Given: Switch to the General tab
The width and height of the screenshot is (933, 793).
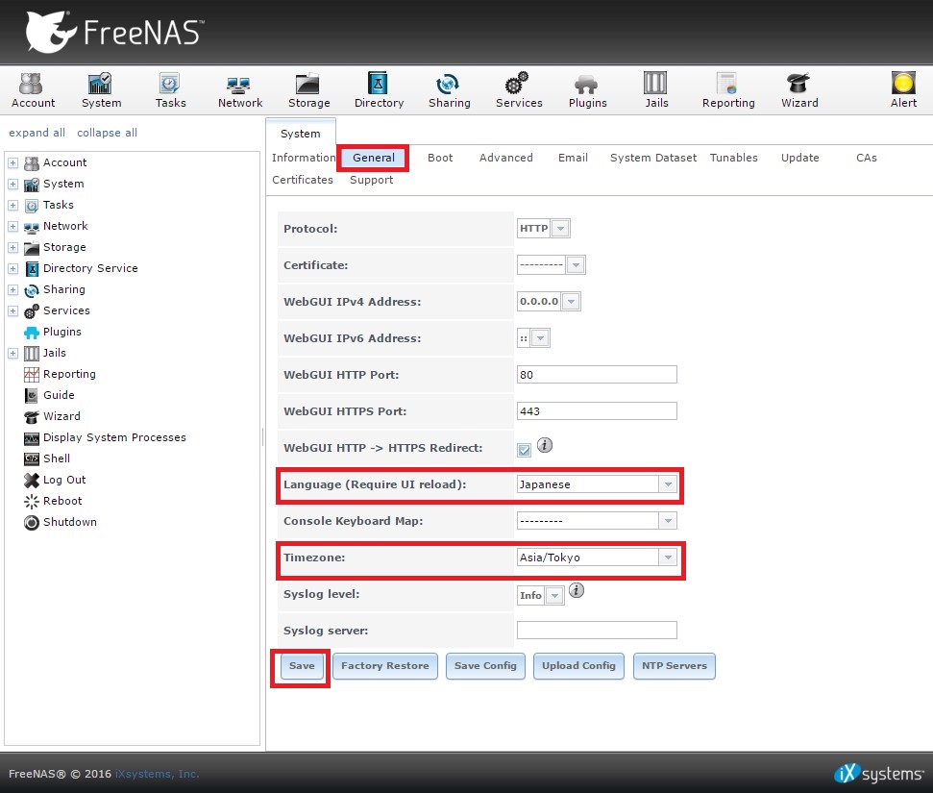Looking at the screenshot, I should 373,158.
